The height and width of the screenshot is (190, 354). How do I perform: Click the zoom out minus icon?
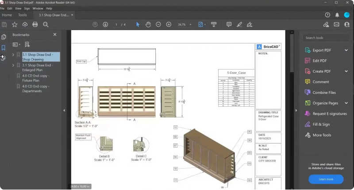158,24
